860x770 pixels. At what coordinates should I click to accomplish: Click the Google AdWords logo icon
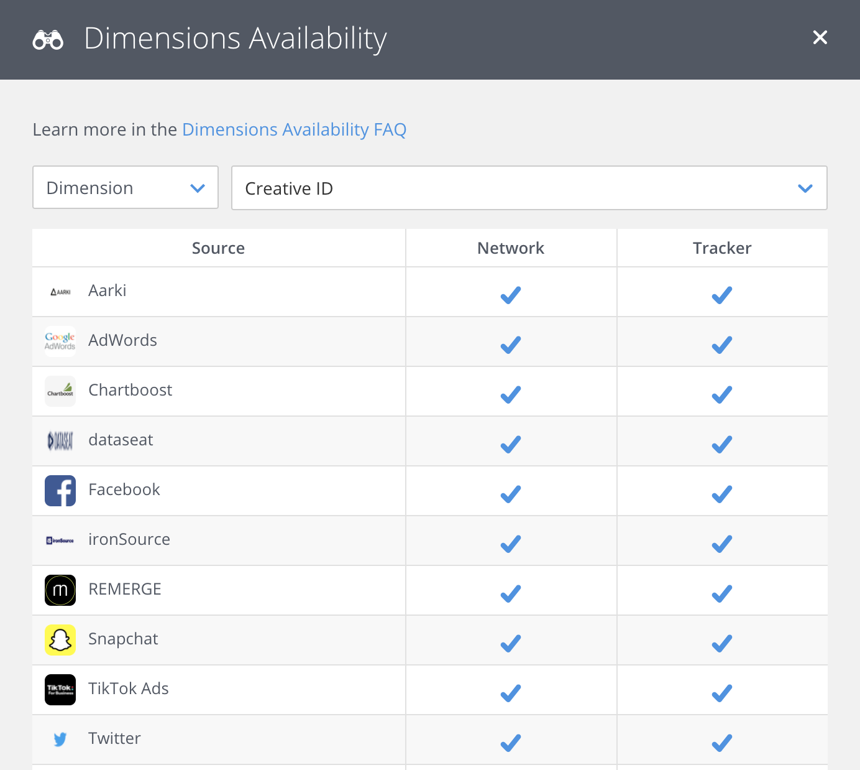pos(60,341)
